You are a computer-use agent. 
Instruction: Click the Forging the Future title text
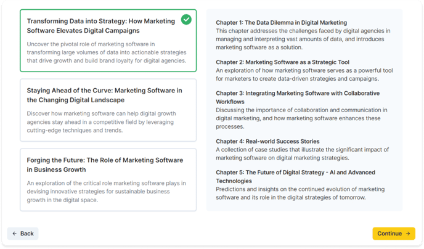tap(105, 165)
